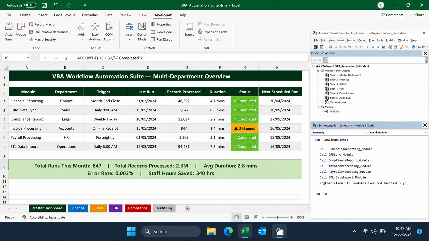
Task: Open the Comments button
Action: tap(392, 15)
